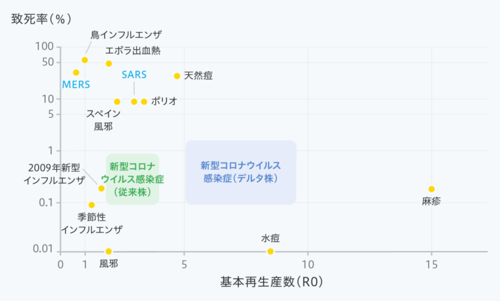Click the 100 tick label on y-axis
Viewport: 500px width, 301px height.
(x=44, y=47)
